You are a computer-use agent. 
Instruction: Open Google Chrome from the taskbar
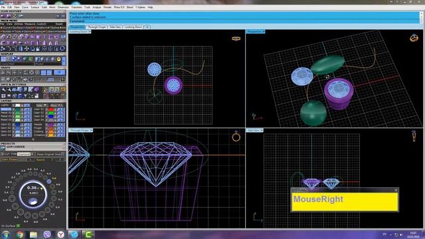point(19,234)
